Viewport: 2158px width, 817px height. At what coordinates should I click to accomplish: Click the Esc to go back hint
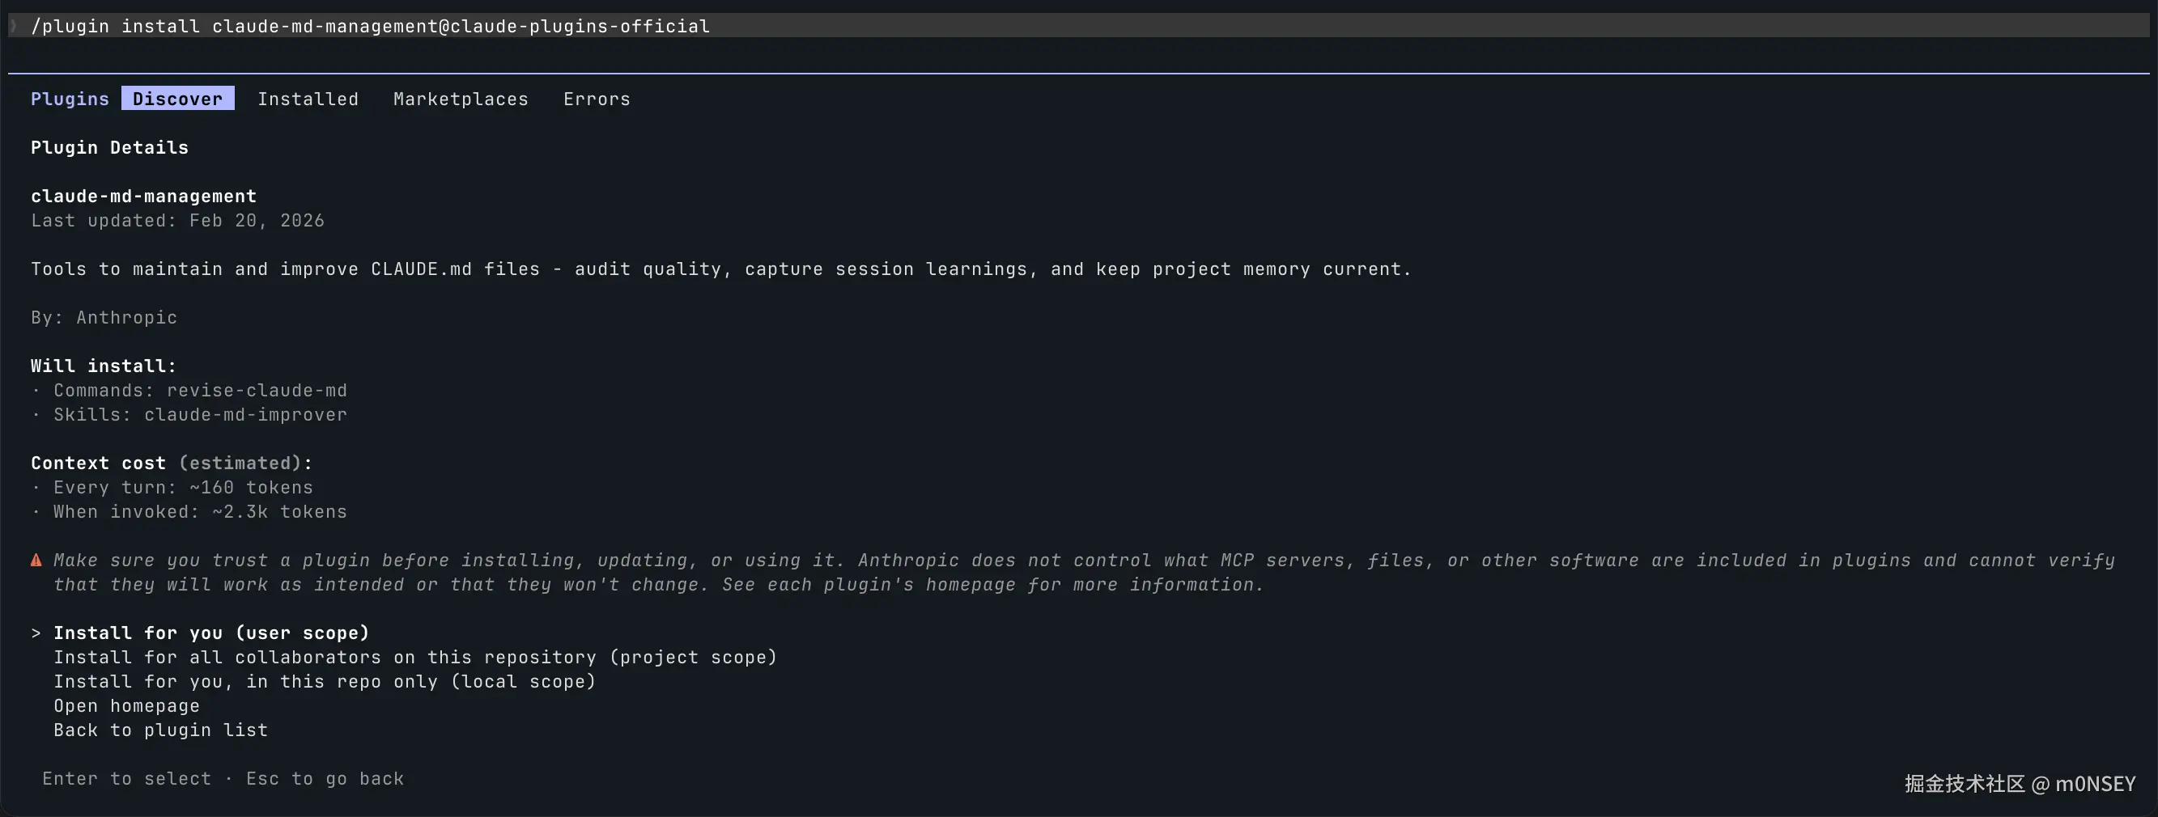325,778
